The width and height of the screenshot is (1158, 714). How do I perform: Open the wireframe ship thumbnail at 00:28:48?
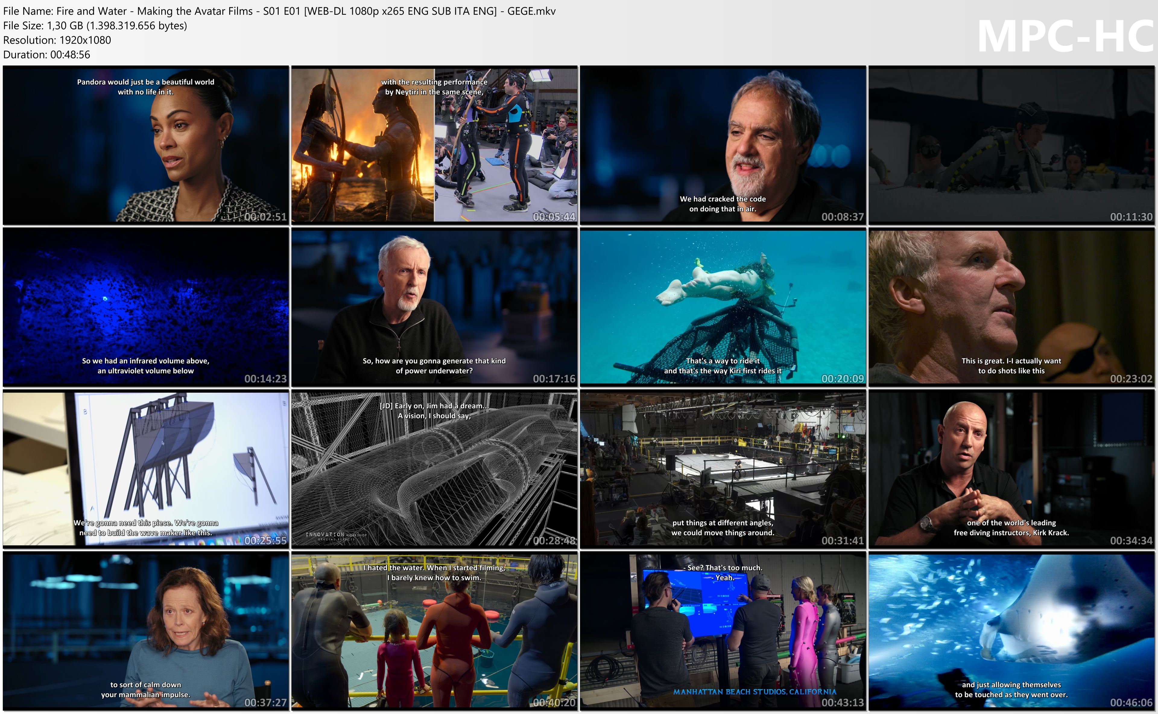(434, 469)
